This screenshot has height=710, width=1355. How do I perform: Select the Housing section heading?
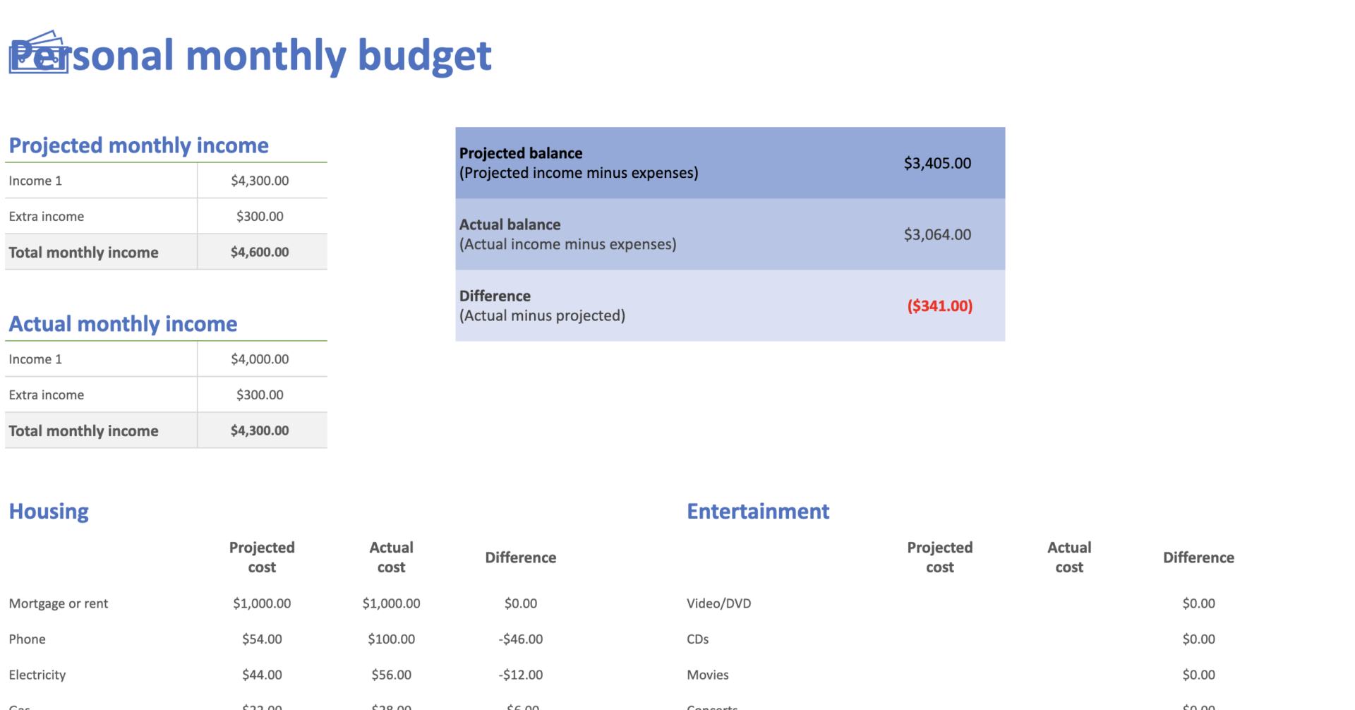click(x=49, y=511)
